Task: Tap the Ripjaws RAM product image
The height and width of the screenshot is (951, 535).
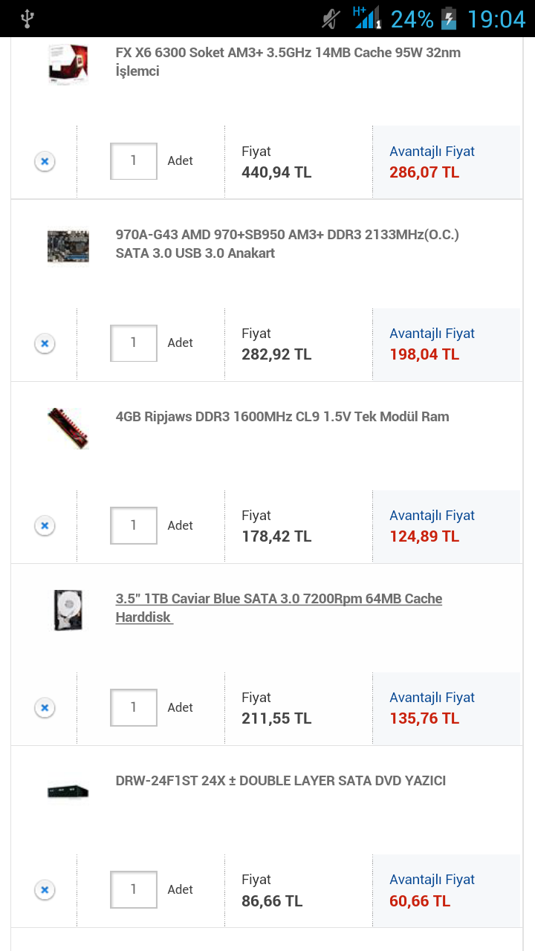Action: point(68,428)
